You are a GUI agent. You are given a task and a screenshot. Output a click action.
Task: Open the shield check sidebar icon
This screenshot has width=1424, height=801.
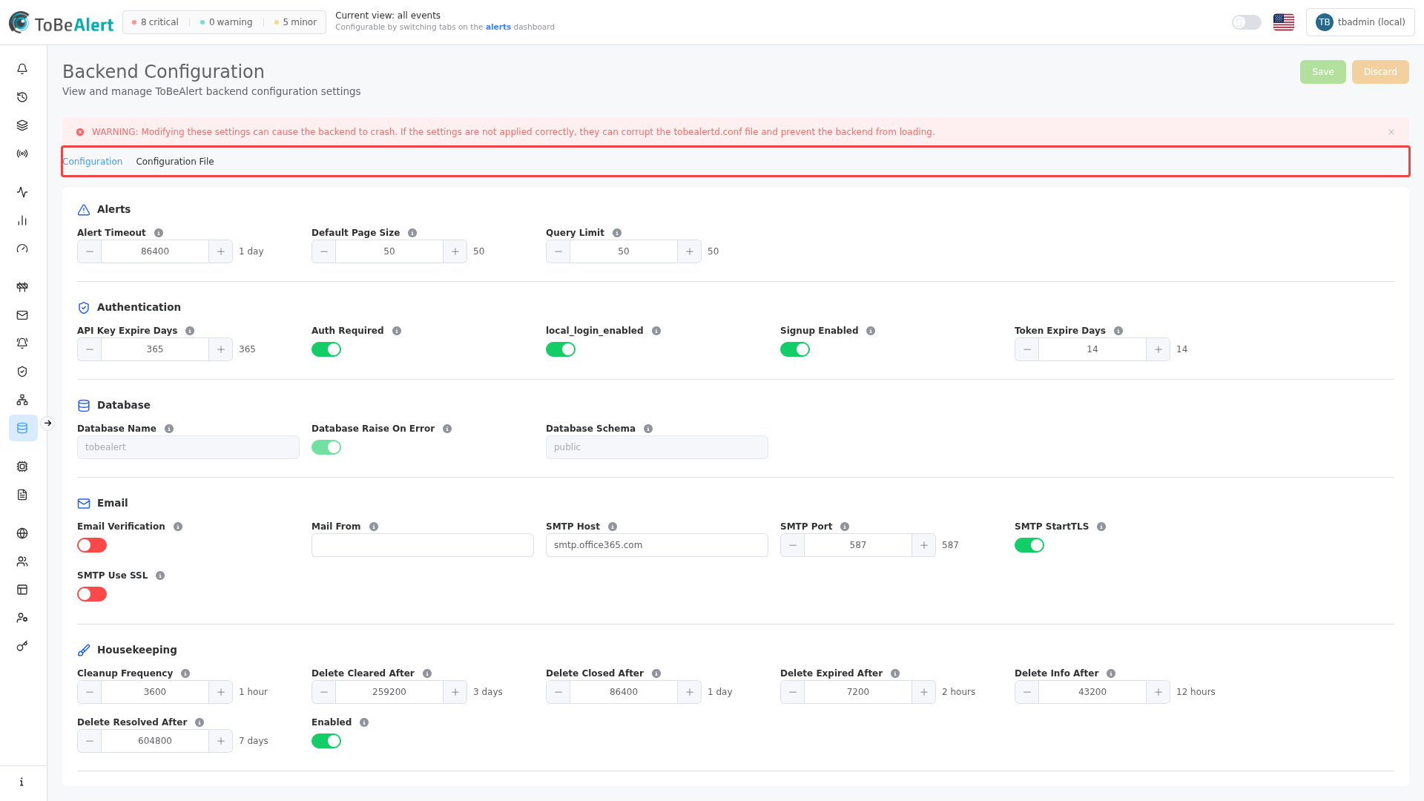22,372
